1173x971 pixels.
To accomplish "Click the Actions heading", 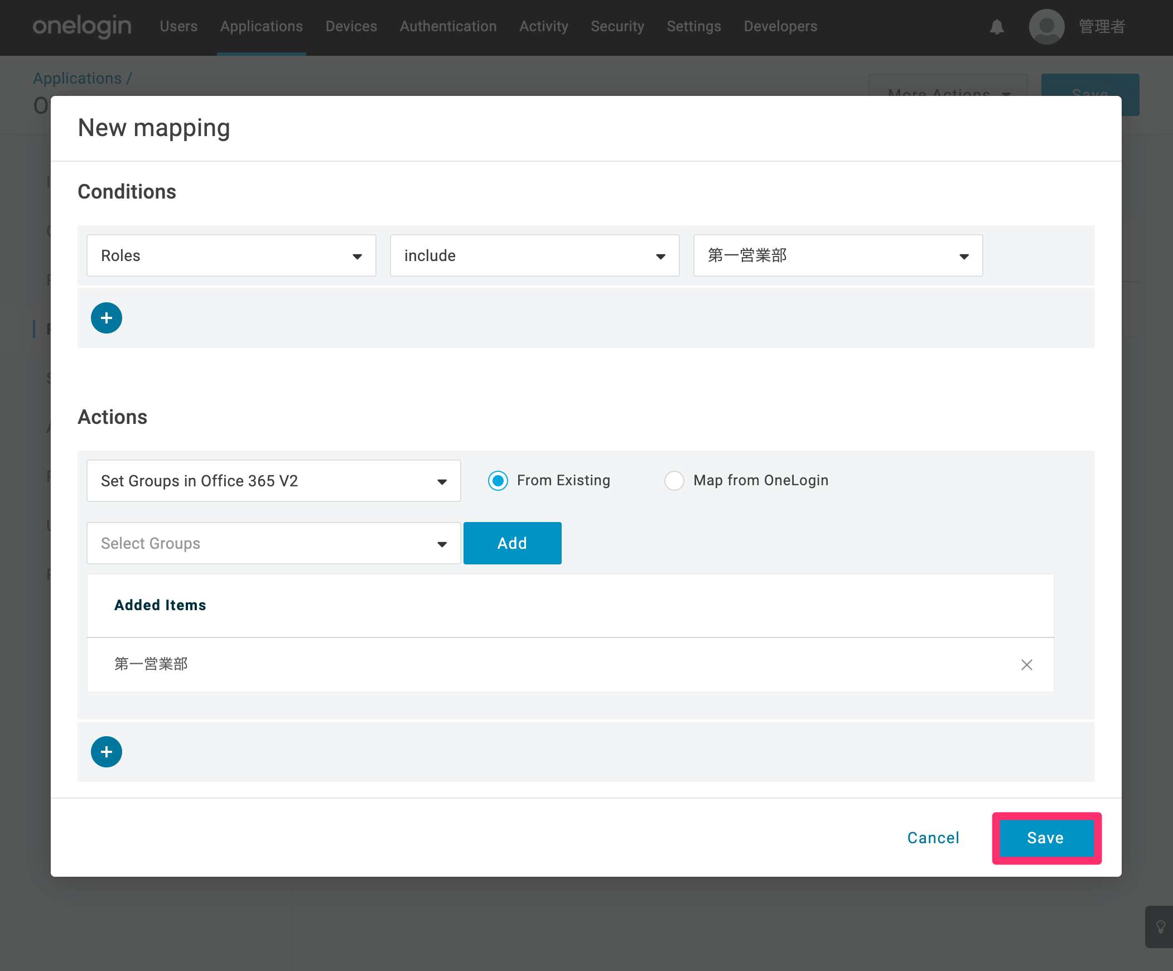I will [x=112, y=417].
